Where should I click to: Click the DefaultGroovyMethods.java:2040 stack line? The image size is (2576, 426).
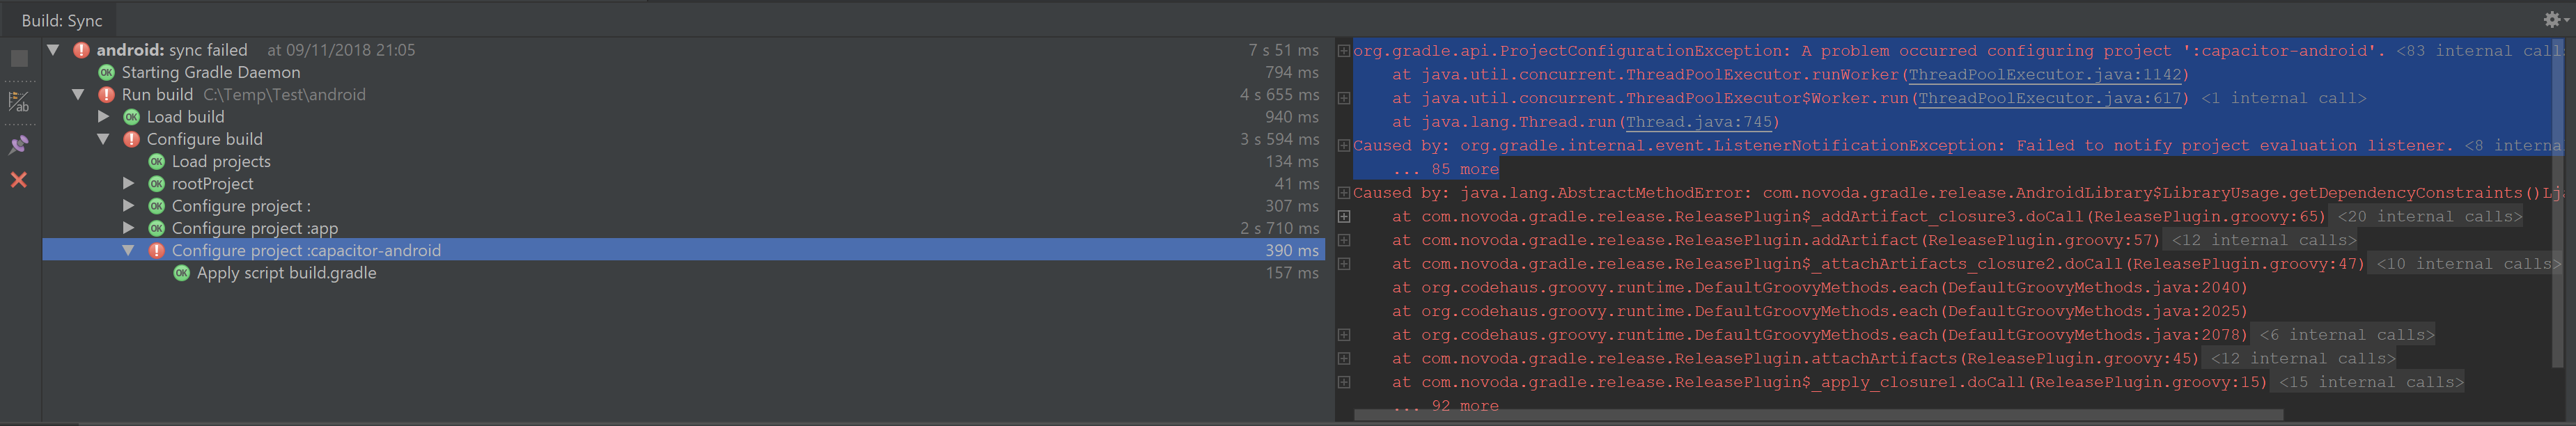click(x=1819, y=288)
